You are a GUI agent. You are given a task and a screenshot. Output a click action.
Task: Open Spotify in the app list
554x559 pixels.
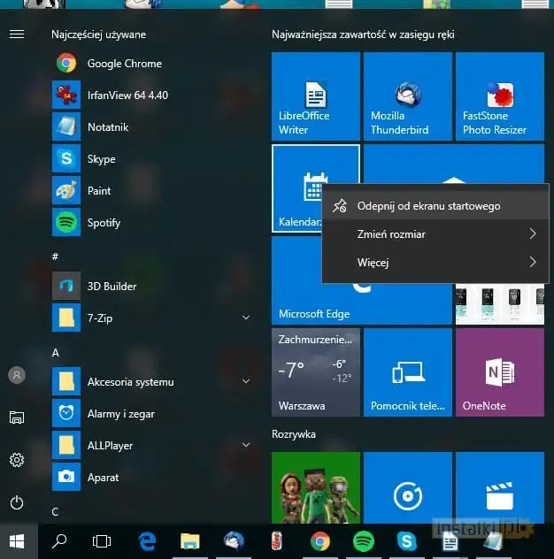[103, 223]
